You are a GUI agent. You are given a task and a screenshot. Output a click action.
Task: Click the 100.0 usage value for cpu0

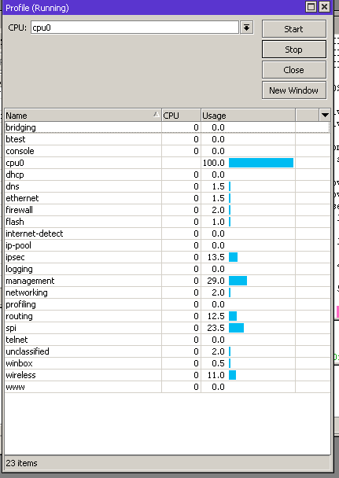(214, 163)
